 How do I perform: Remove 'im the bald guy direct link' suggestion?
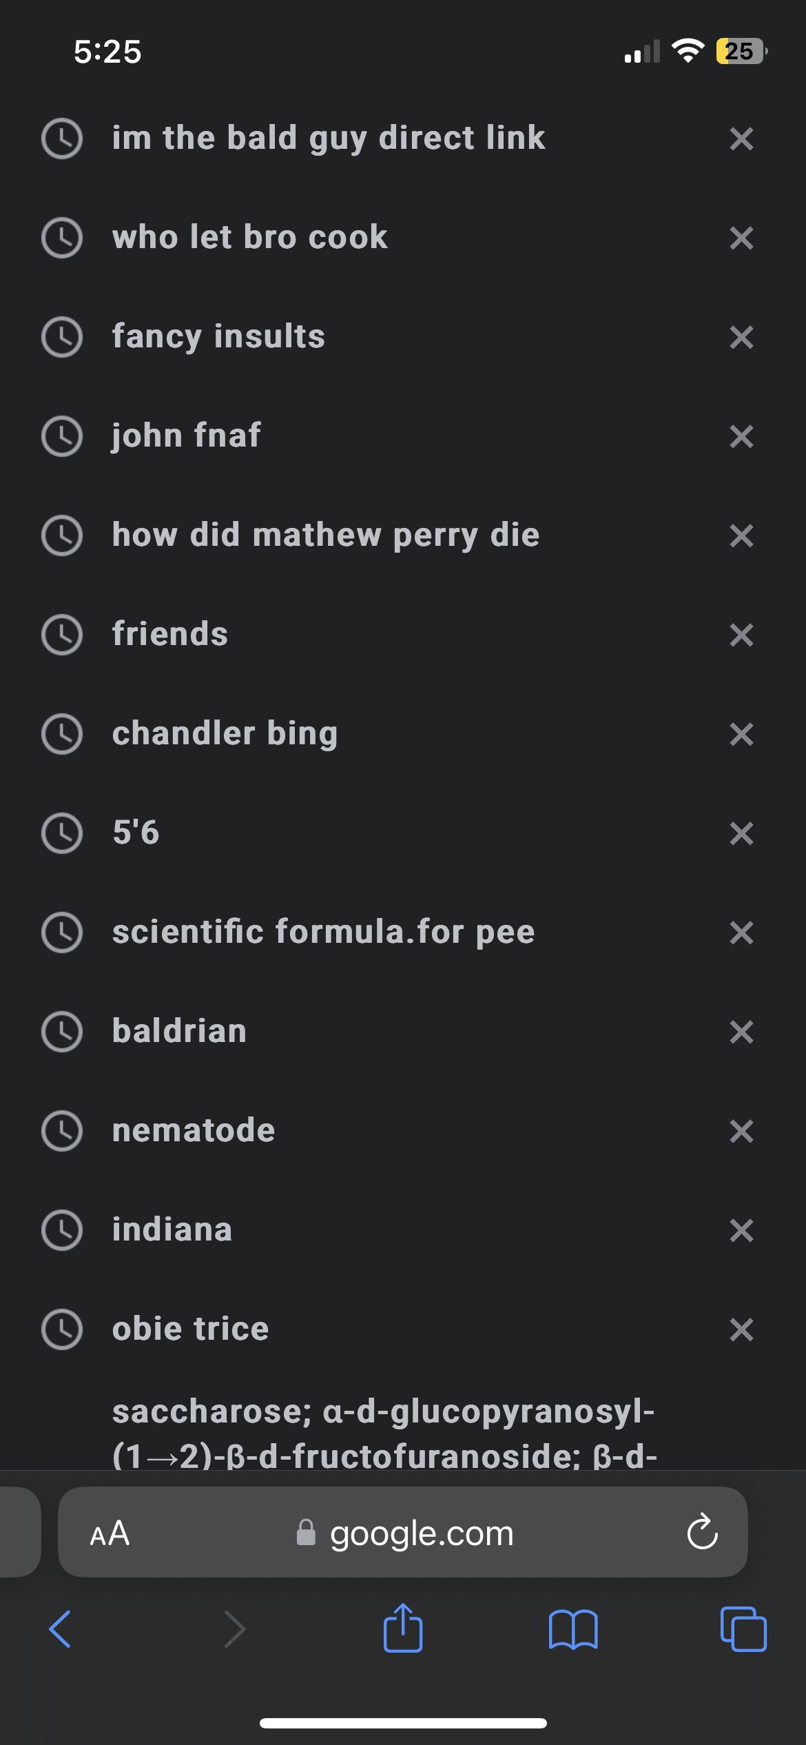[x=741, y=139]
